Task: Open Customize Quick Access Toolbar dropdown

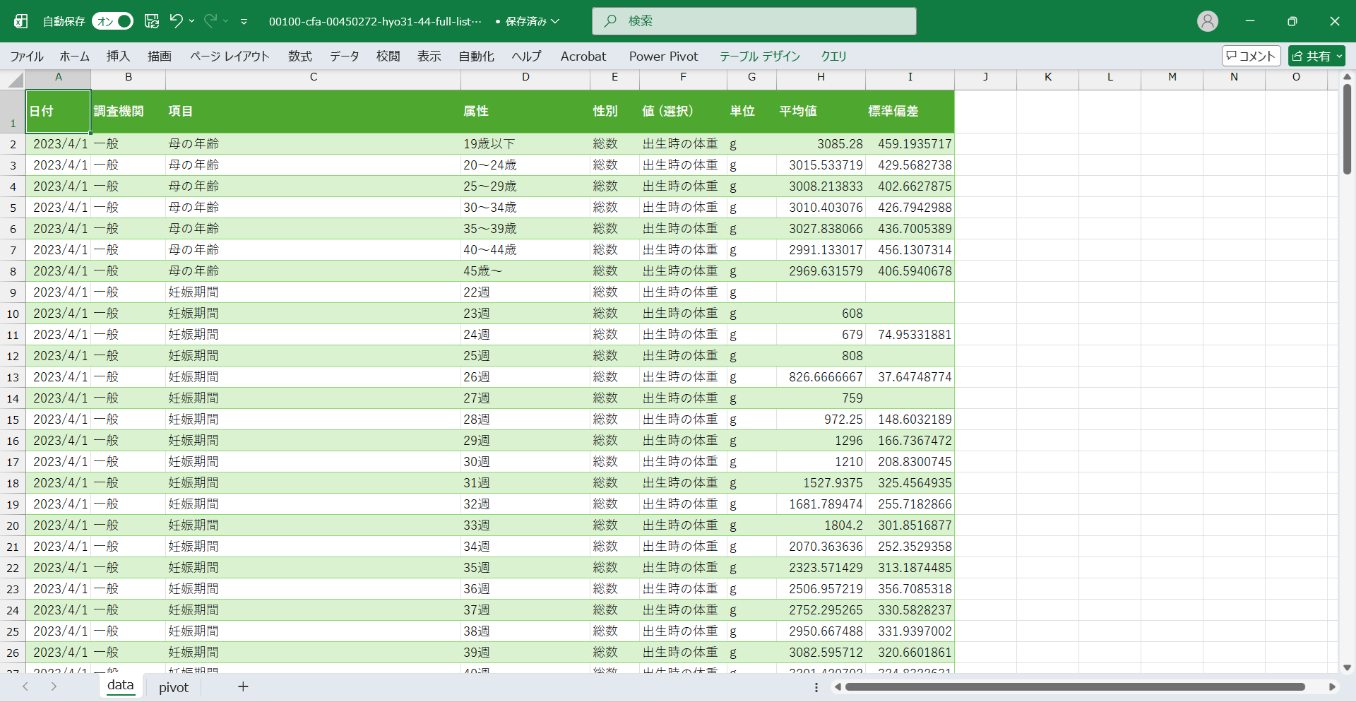Action: 244,22
